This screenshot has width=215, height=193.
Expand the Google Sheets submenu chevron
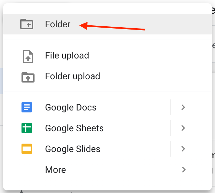pos(183,128)
